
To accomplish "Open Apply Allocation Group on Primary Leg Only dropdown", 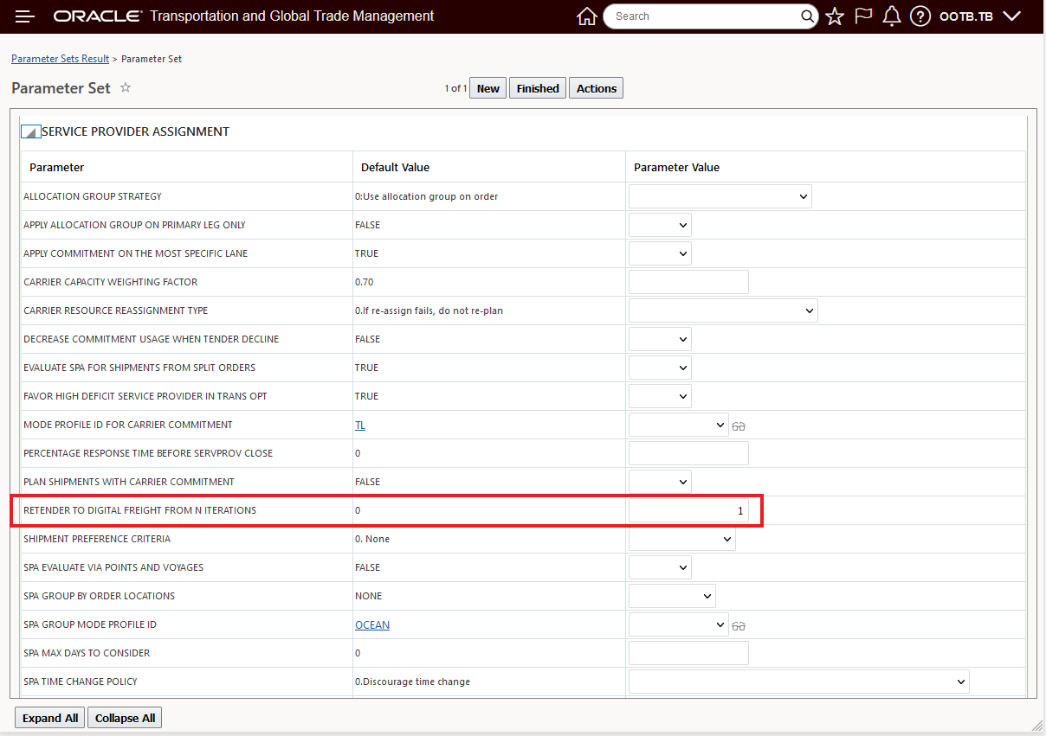I will pyautogui.click(x=660, y=225).
